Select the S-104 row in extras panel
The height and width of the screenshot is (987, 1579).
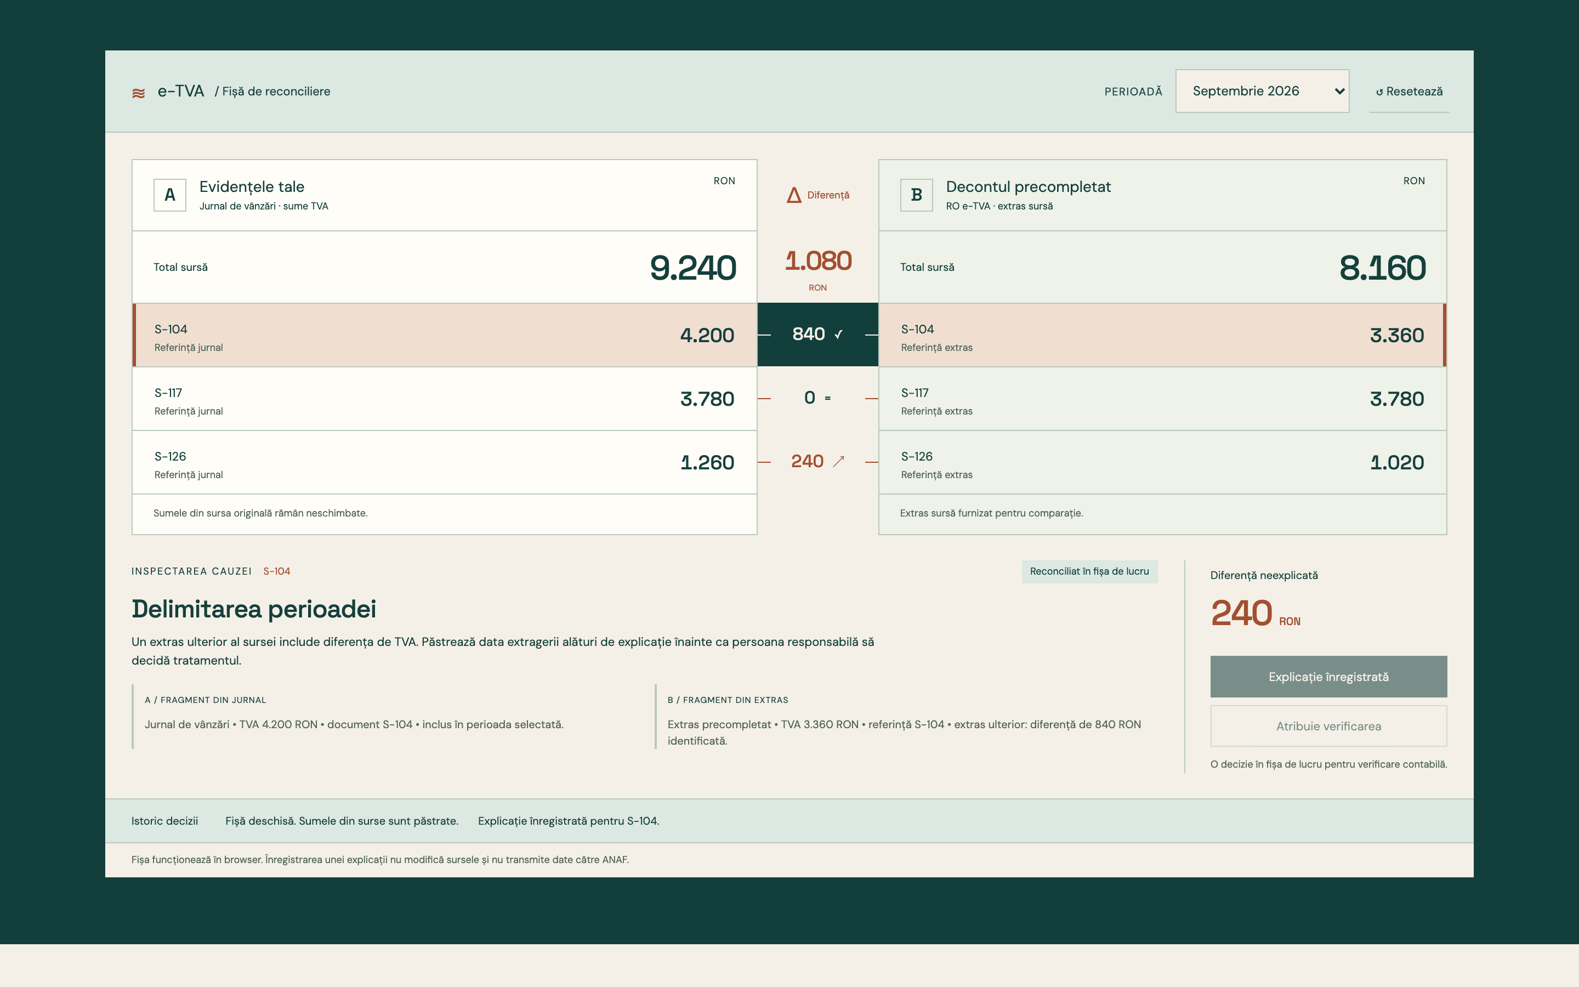[1163, 335]
